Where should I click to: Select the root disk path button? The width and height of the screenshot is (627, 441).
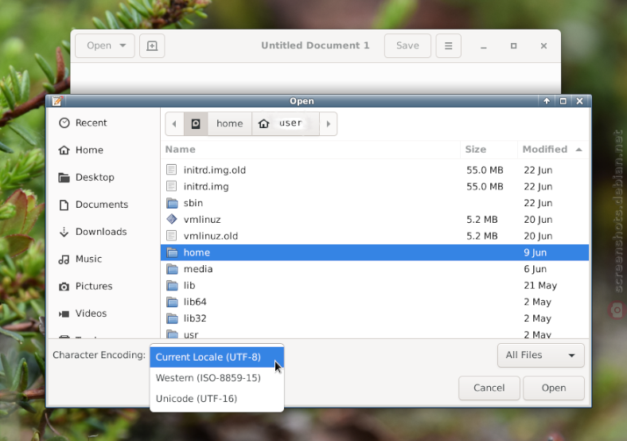(x=196, y=123)
